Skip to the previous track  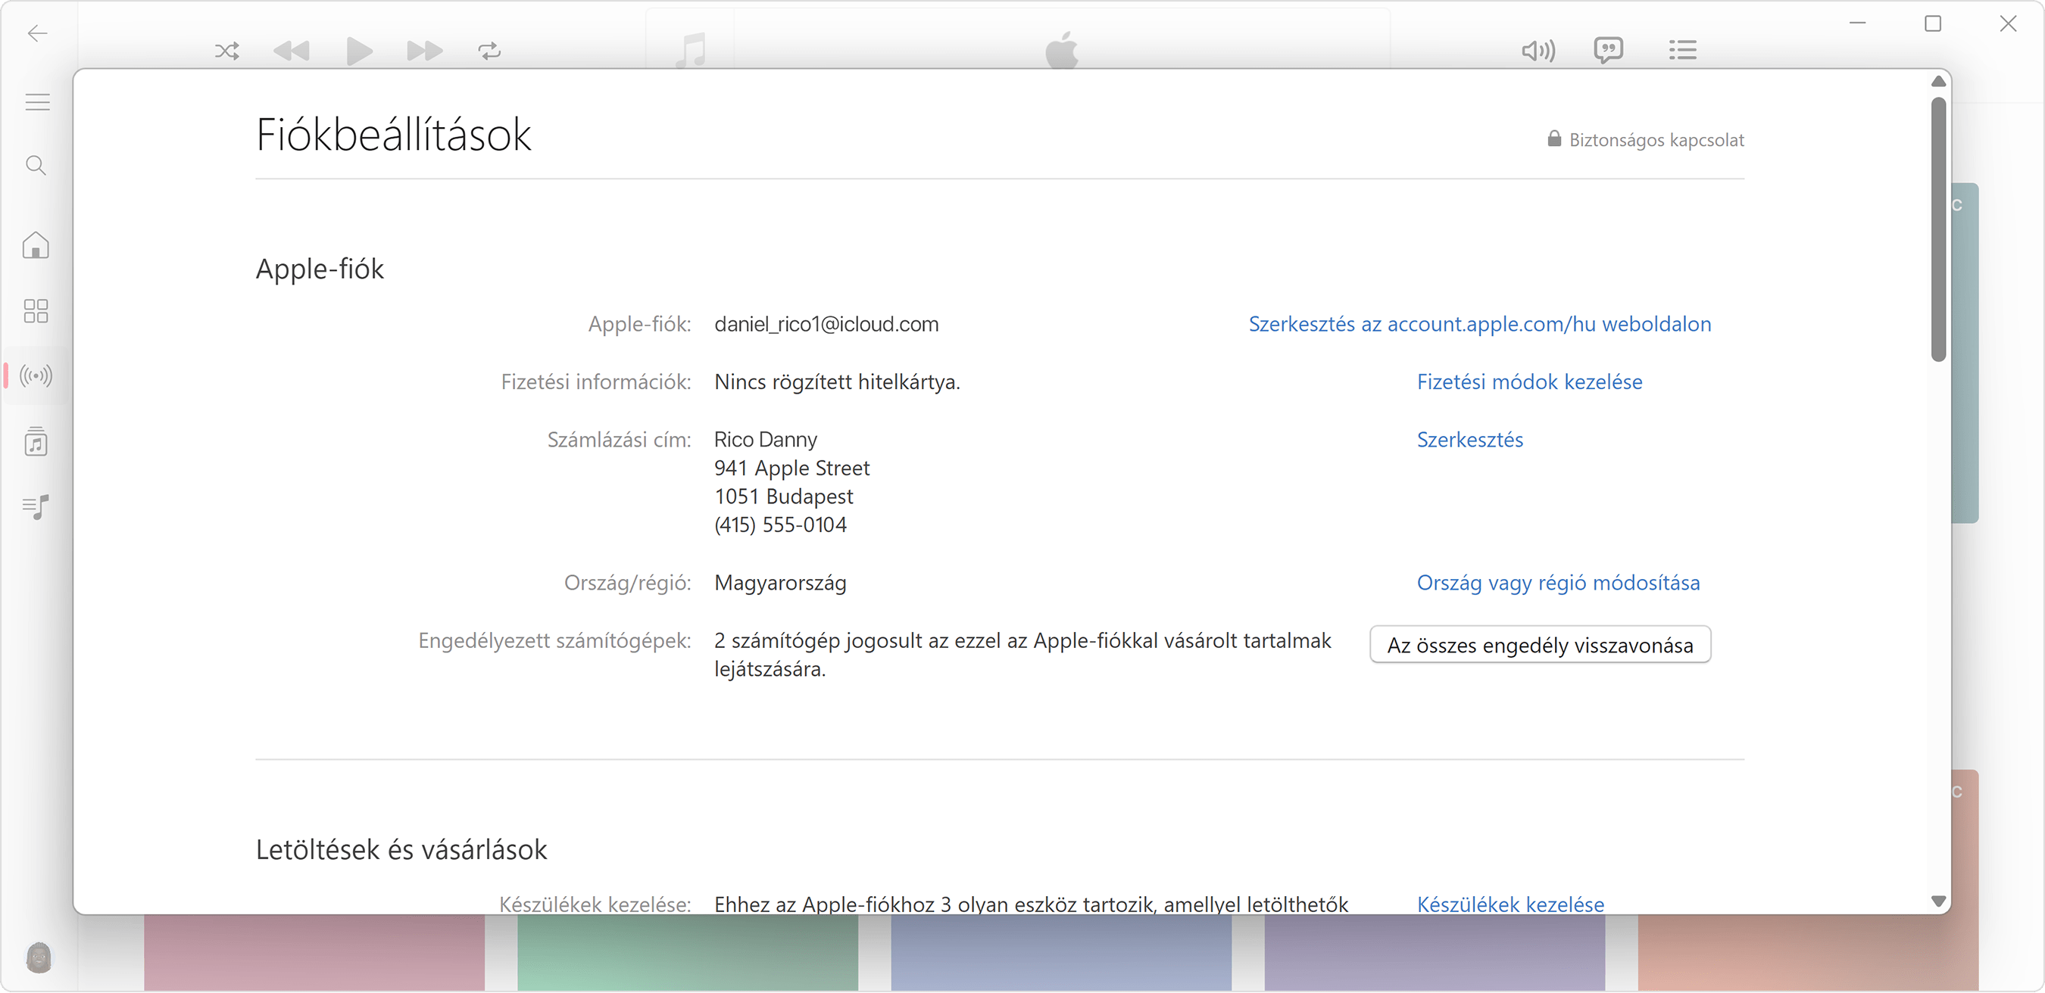[x=292, y=51]
